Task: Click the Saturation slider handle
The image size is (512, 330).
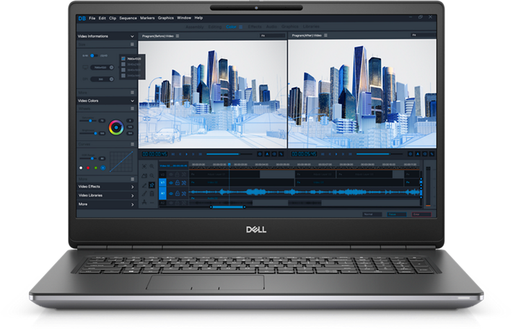Action: pos(90,121)
